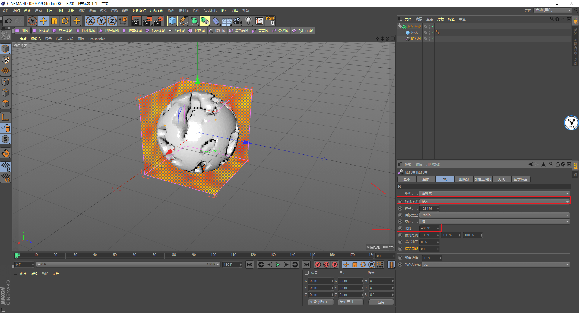Open the 模拟 menu in the menu bar
579x313 pixels.
click(x=103, y=10)
